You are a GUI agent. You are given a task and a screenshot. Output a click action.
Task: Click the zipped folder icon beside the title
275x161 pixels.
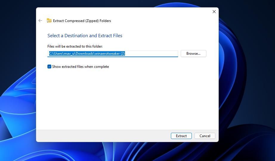tap(49, 21)
